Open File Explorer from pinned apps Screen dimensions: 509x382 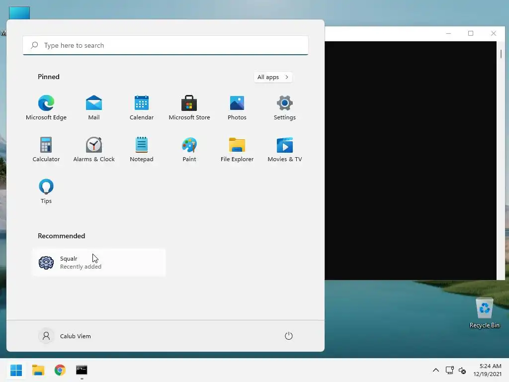[x=237, y=150]
